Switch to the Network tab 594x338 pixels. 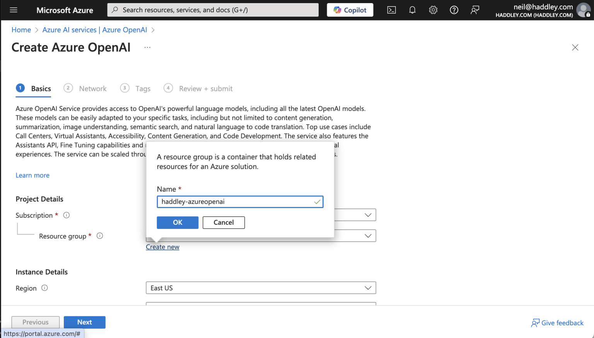(92, 89)
